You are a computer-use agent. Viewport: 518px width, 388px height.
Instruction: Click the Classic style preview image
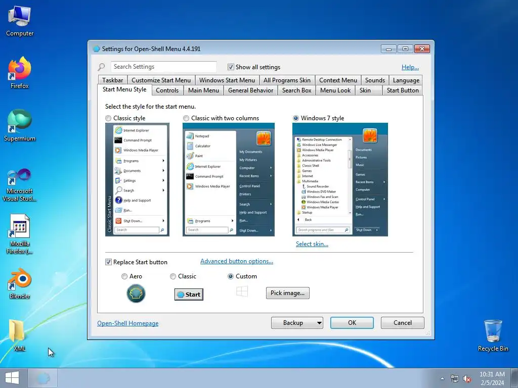click(137, 179)
